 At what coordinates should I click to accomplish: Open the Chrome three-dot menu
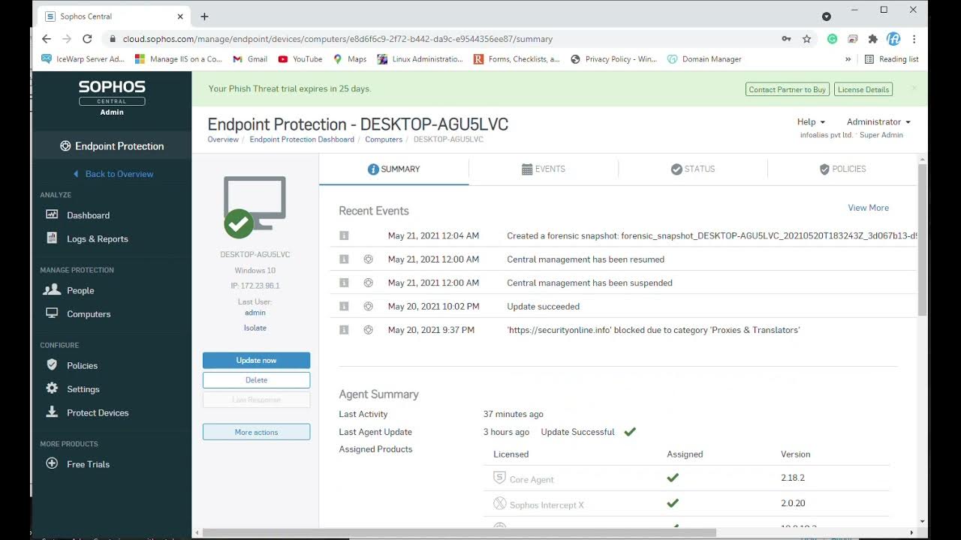pos(914,39)
